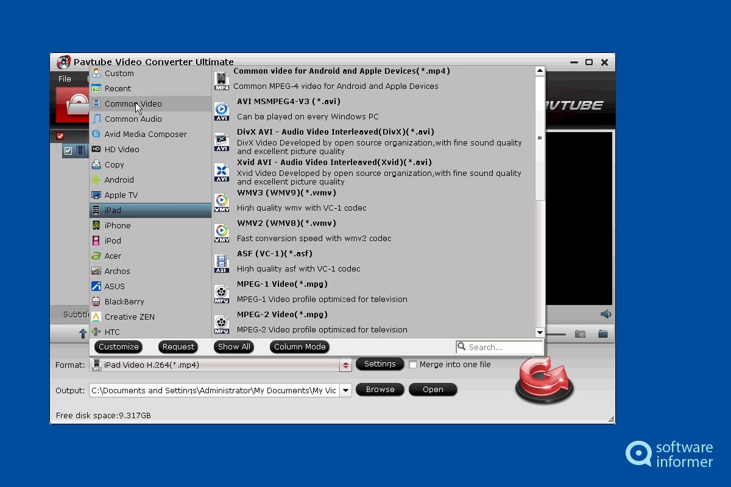Toggle Merge into one file checkbox

[x=413, y=365]
